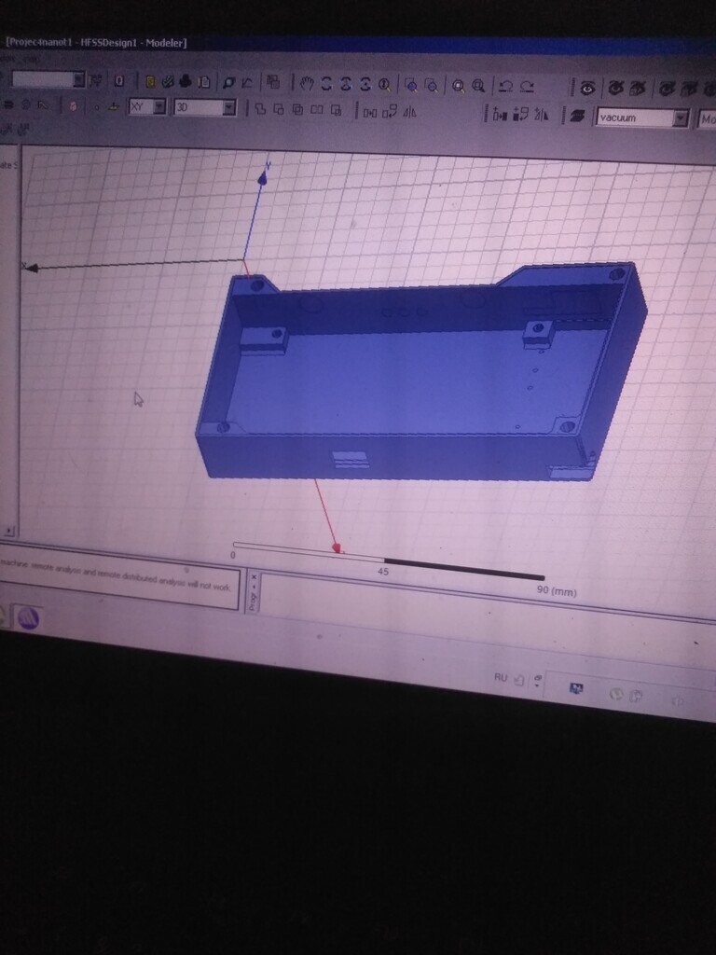Open the 3D movement mode dropdown
Image resolution: width=716 pixels, height=955 pixels.
tap(229, 108)
